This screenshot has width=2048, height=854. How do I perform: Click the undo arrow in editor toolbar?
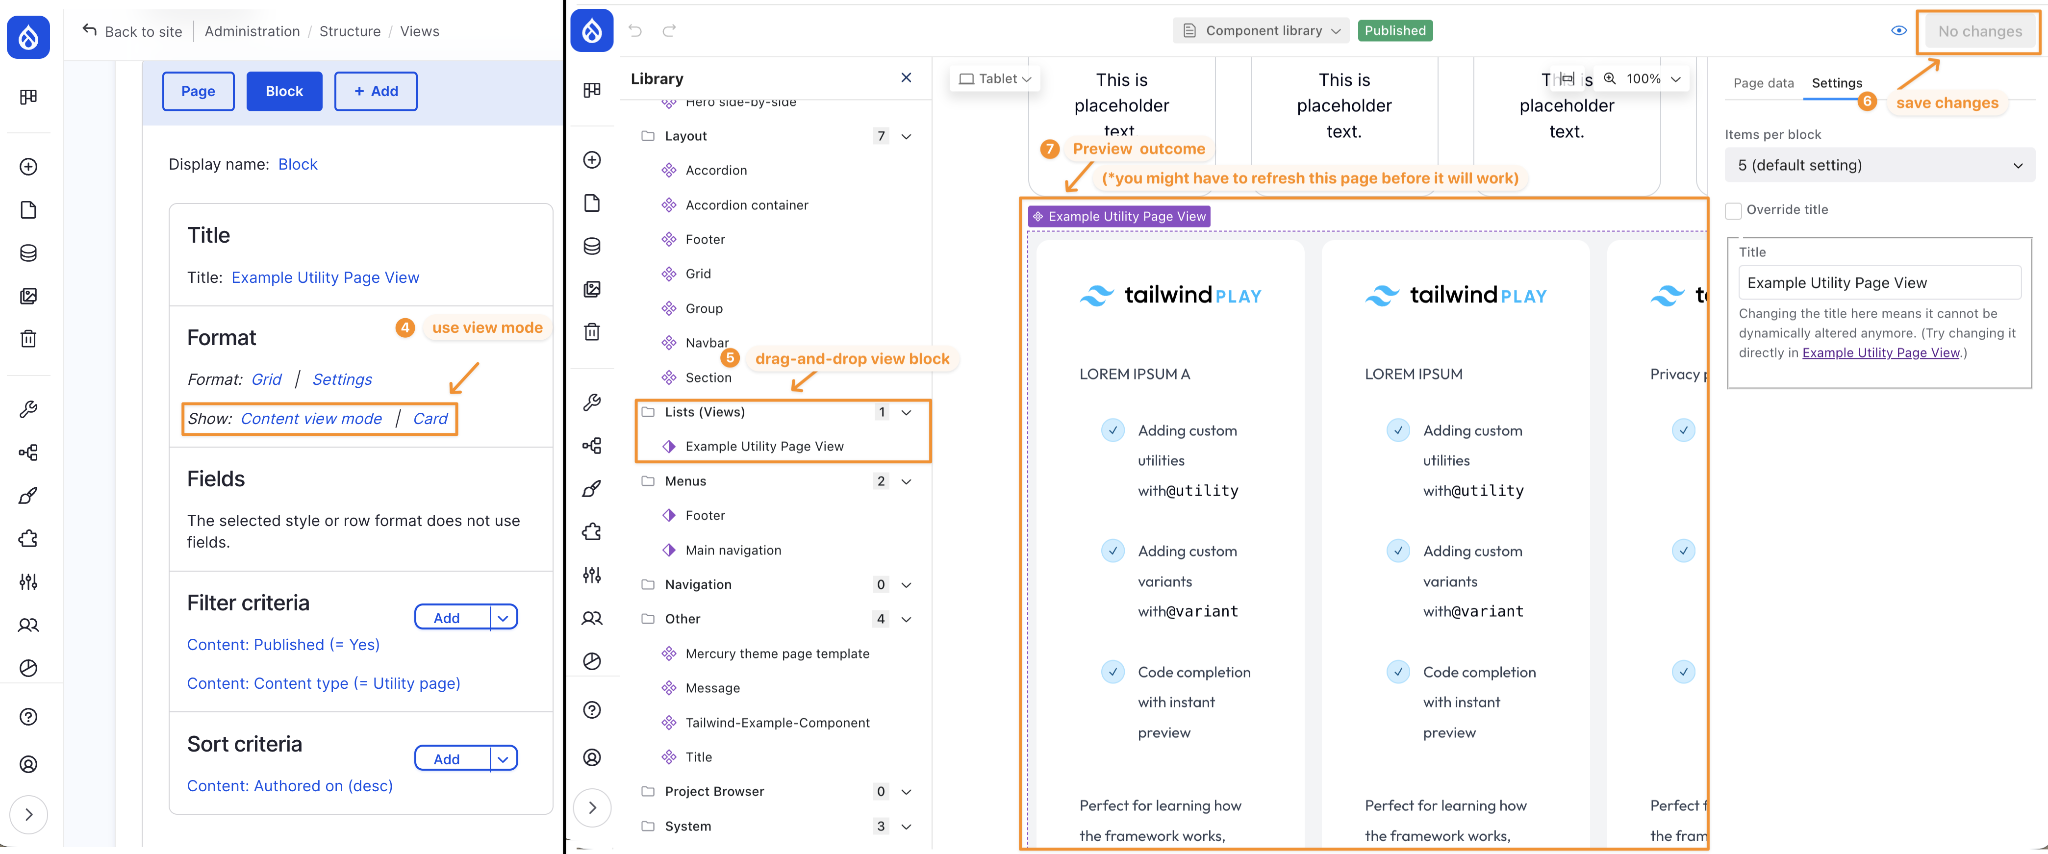pyautogui.click(x=635, y=30)
